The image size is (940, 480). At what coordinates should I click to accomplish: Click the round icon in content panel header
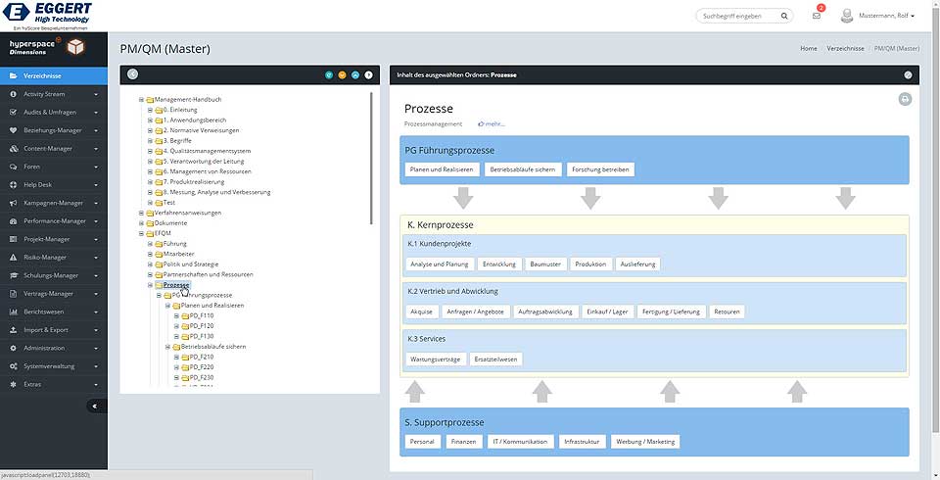[908, 74]
